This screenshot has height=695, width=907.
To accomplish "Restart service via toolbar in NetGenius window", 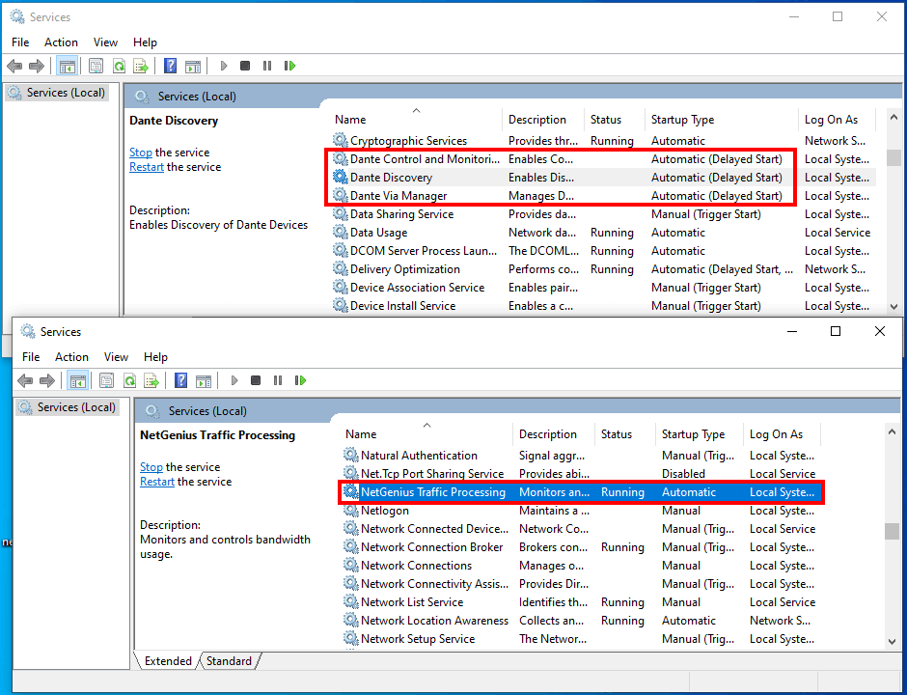I will [x=300, y=380].
